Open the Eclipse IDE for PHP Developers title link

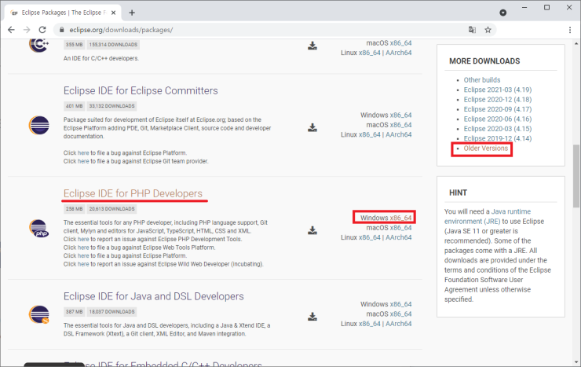(x=133, y=193)
